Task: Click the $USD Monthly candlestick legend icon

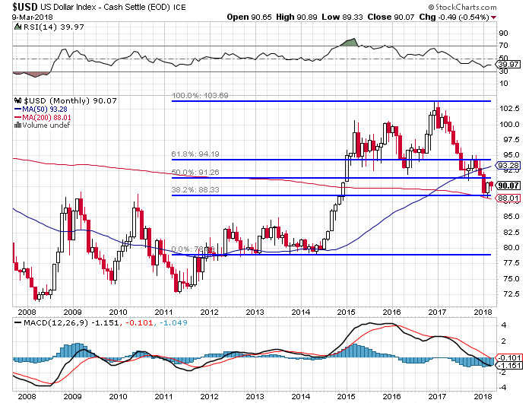Action: [18, 100]
